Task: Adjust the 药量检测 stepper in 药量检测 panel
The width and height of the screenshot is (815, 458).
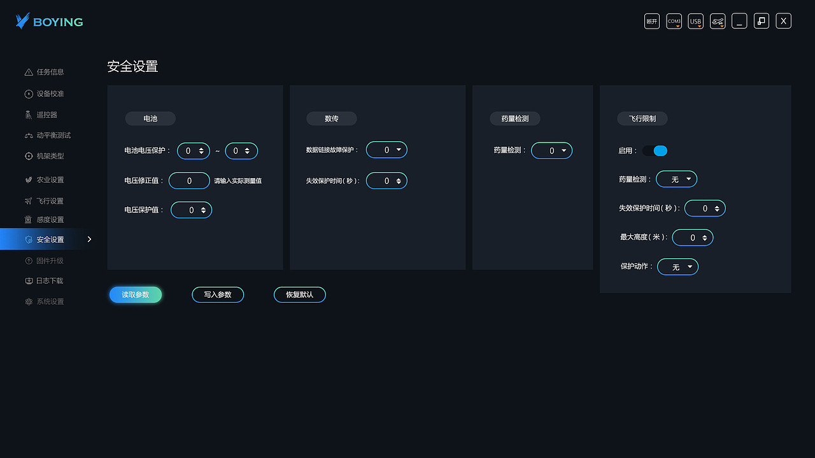Action: 552,151
